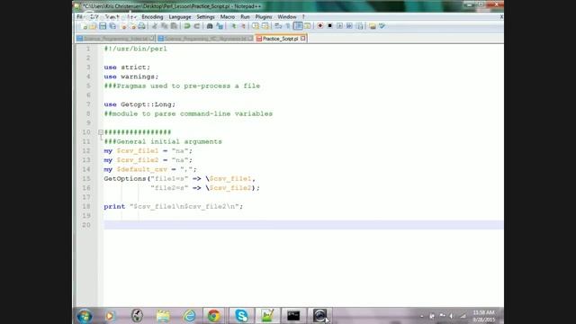The width and height of the screenshot is (576, 324).
Task: Click the print statement on line 18
Action: pos(174,206)
